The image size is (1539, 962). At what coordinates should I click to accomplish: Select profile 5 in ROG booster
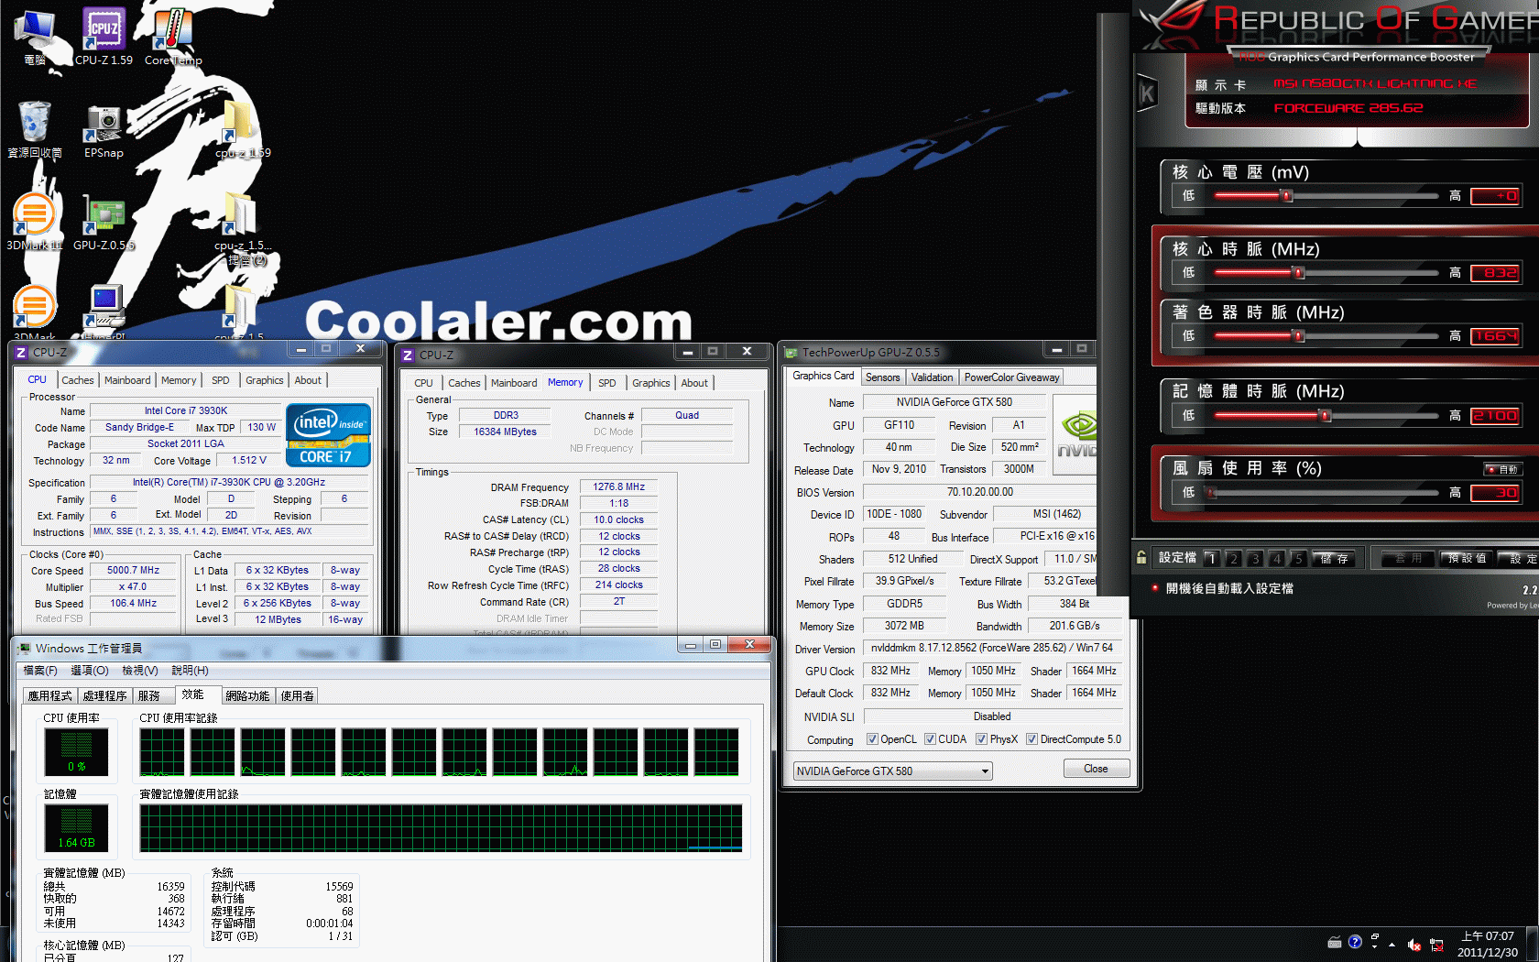[1298, 558]
